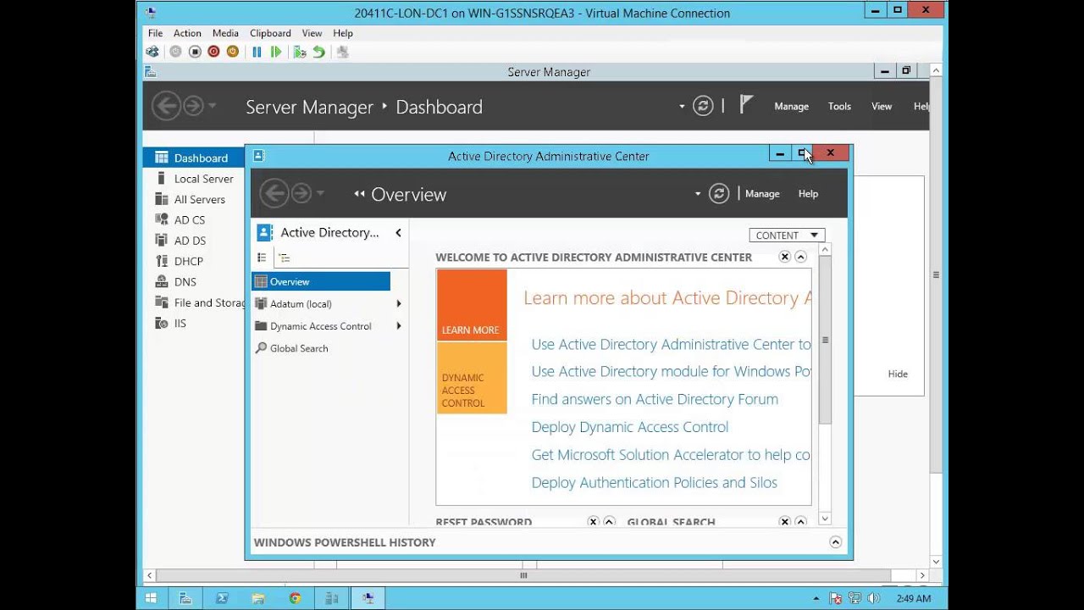This screenshot has height=610, width=1084.
Task: Open Server Manager navigation history dropdown
Action: pyautogui.click(x=212, y=106)
